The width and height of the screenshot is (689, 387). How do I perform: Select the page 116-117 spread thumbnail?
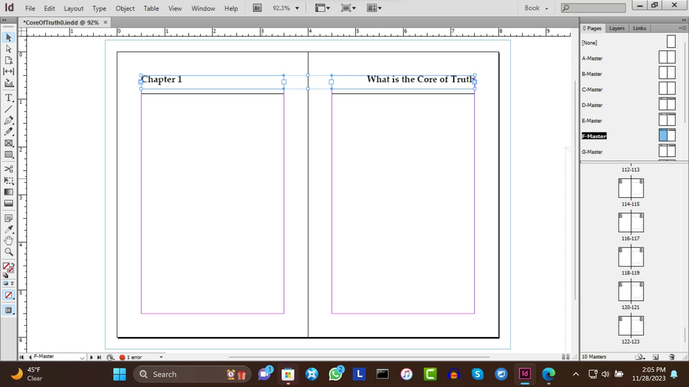point(631,222)
